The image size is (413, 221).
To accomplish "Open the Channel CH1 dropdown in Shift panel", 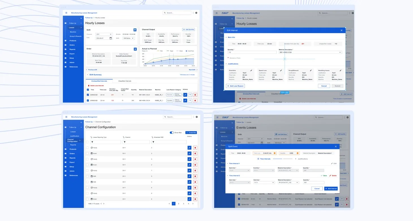I will pos(104,34).
